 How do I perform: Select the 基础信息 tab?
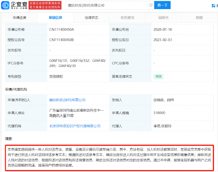click(55, 18)
